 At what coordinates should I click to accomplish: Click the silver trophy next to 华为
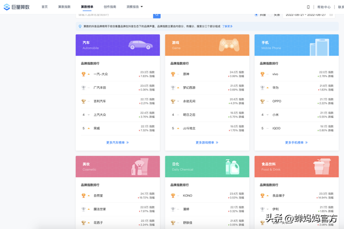point(262,88)
